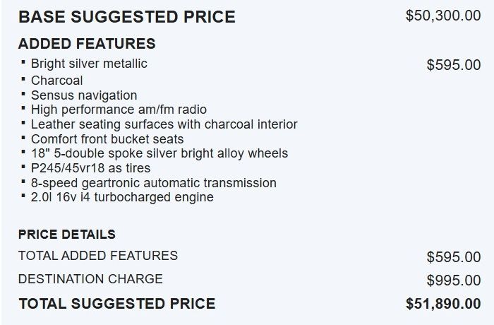Screen dimensions: 494x325
Task: Select the Comfort front bucket seats item
Action: (x=107, y=139)
